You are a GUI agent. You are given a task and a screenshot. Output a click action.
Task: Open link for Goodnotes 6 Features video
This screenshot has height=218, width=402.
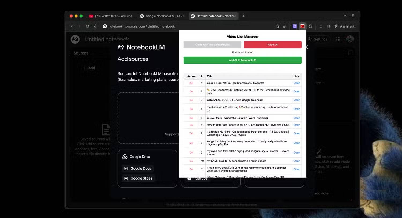tap(297, 92)
